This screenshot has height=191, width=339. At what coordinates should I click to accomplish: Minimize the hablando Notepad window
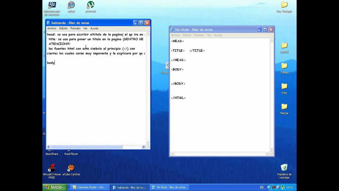coord(136,23)
